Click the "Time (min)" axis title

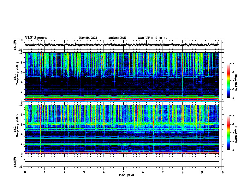pos(126,175)
